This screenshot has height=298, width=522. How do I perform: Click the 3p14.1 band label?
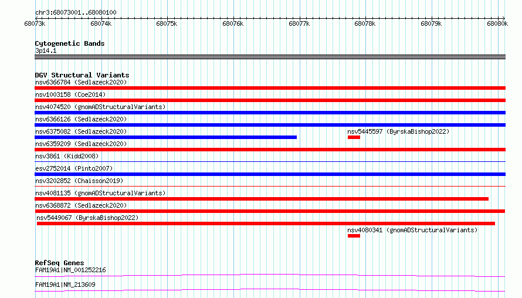46,50
